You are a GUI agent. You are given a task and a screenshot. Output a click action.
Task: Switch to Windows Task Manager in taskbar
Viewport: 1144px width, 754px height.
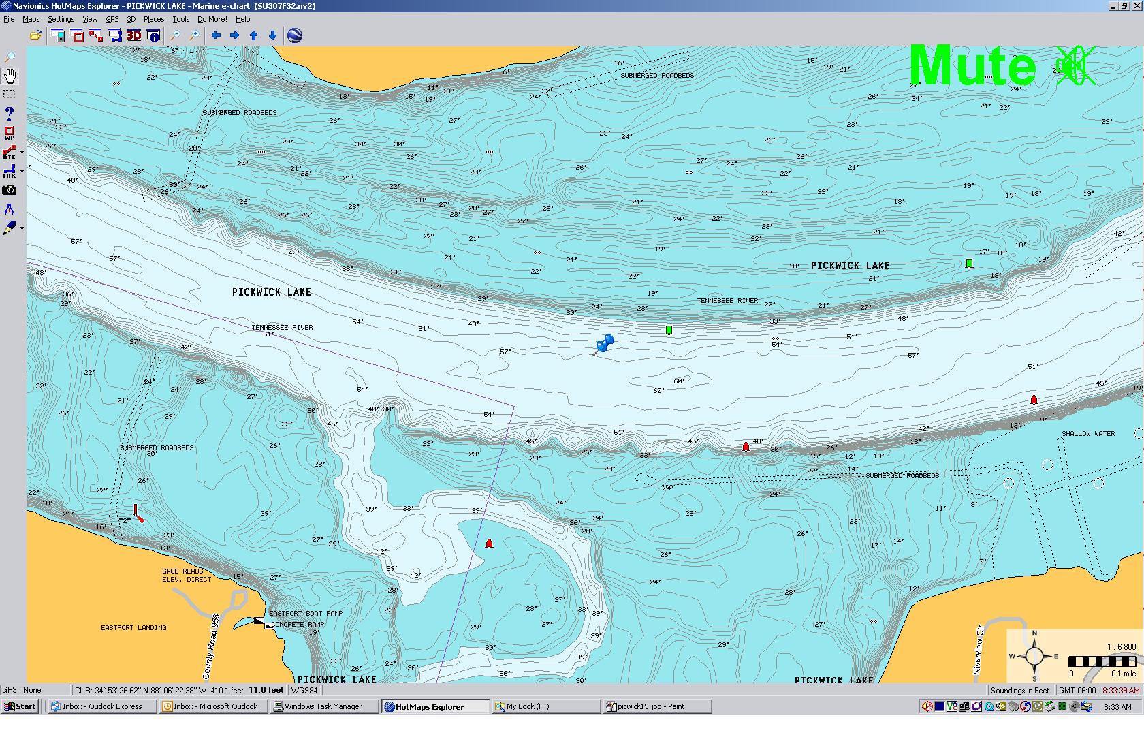point(323,706)
